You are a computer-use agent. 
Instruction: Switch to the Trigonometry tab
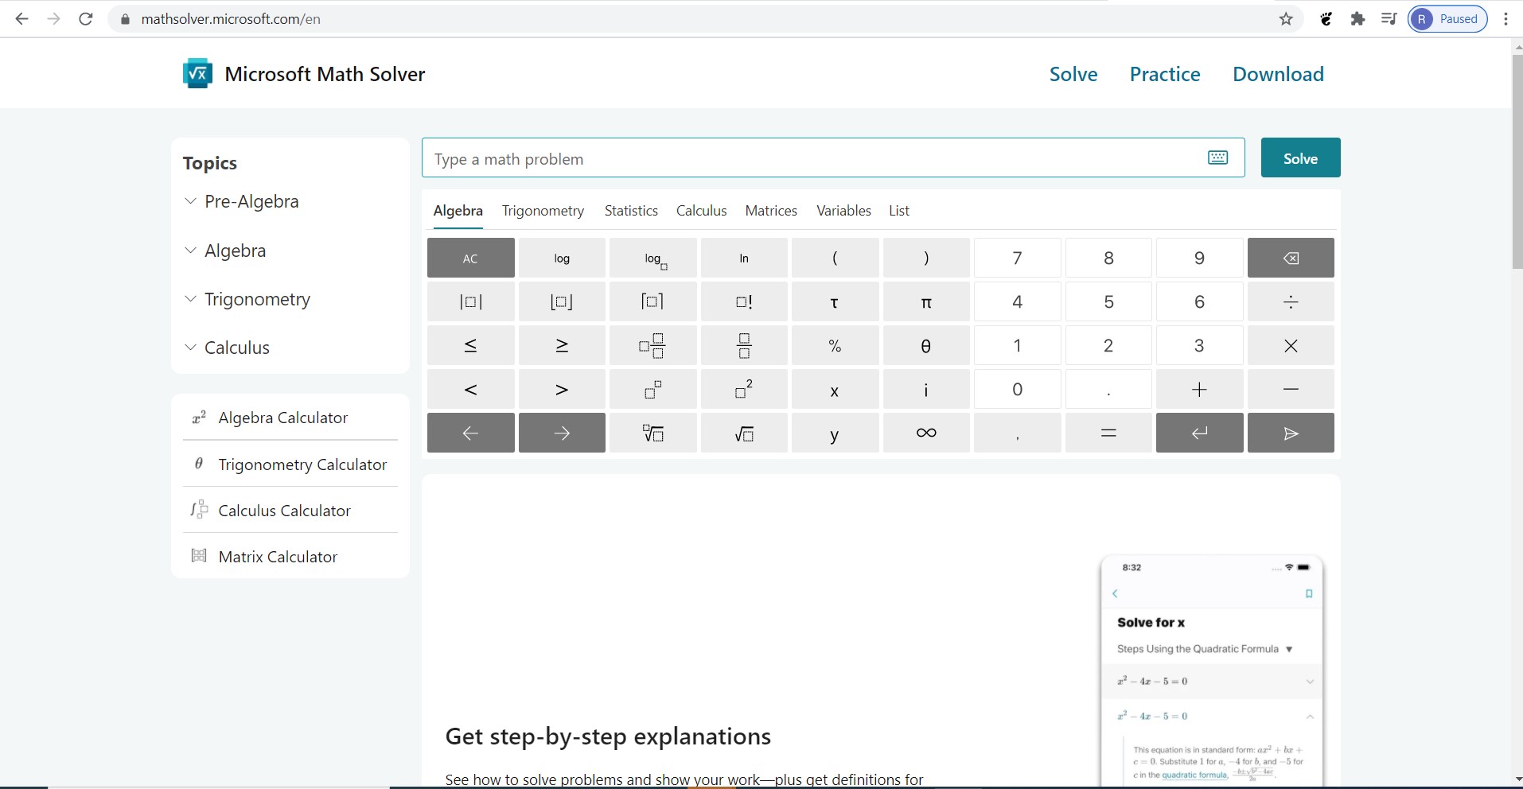(543, 211)
